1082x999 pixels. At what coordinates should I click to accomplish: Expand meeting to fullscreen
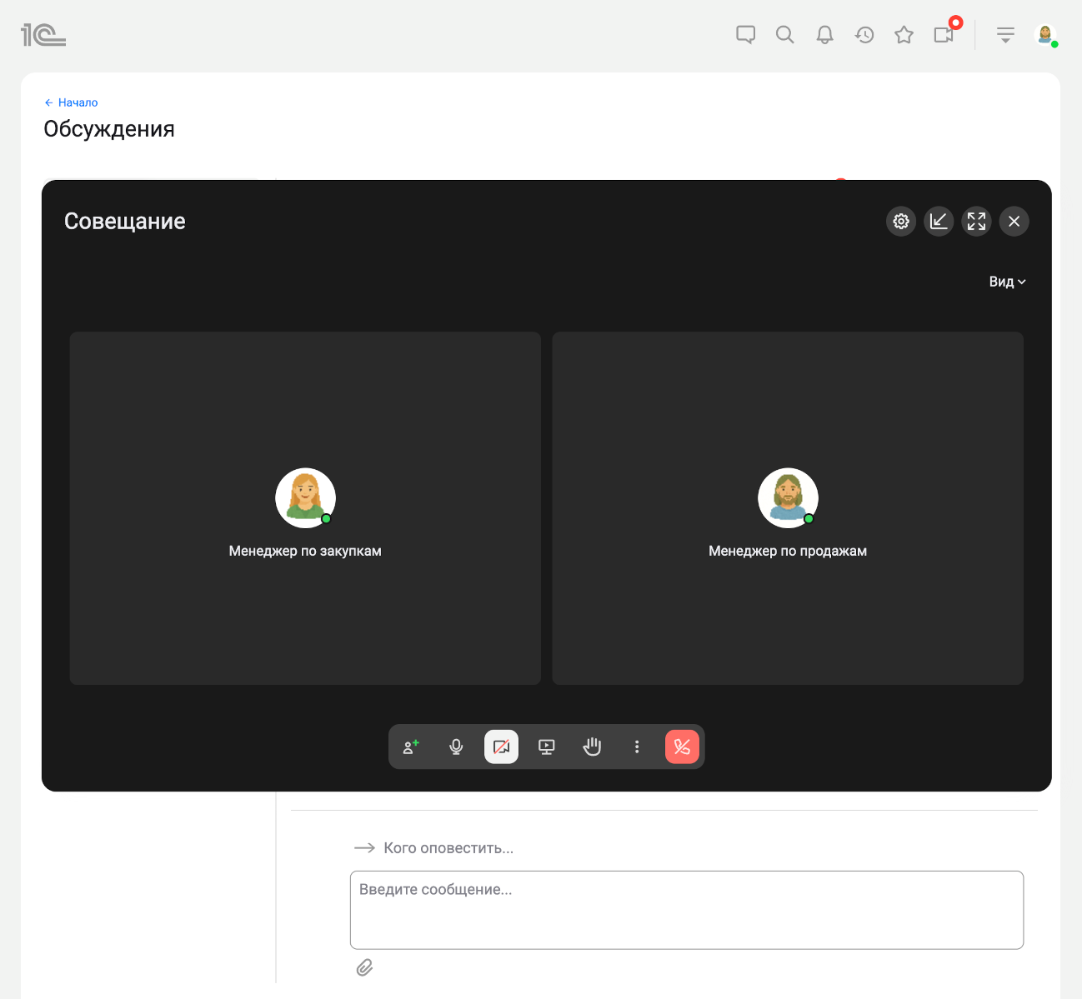click(976, 222)
